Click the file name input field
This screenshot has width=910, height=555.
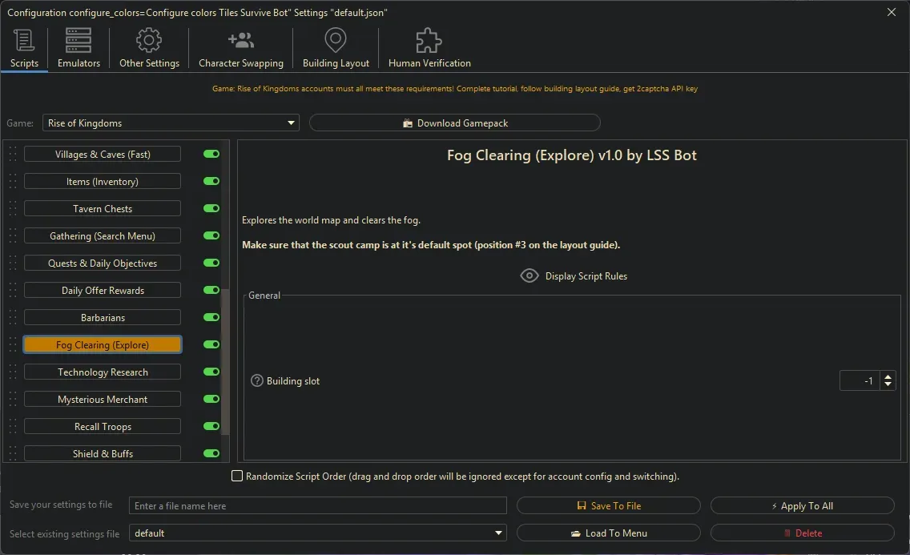pos(318,505)
